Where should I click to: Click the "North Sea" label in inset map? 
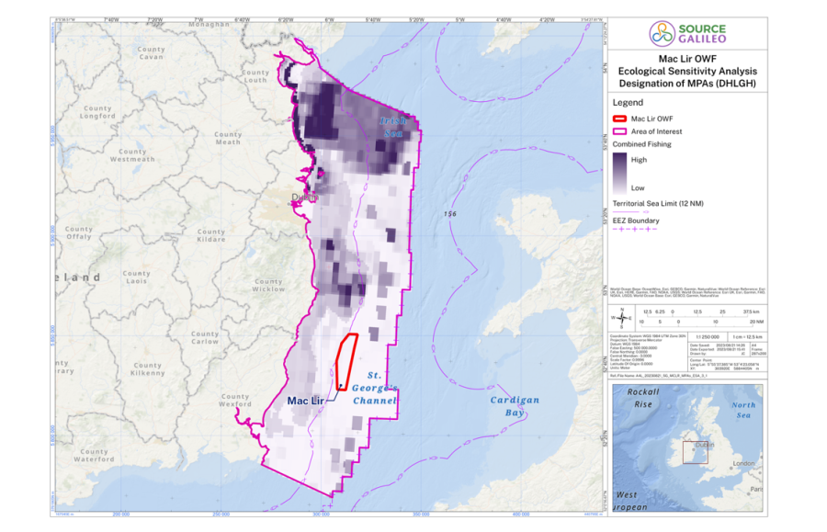pos(743,410)
